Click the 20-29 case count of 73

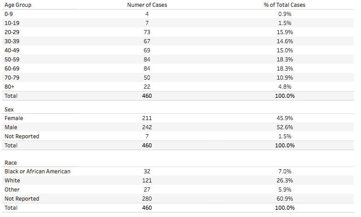coord(147,32)
